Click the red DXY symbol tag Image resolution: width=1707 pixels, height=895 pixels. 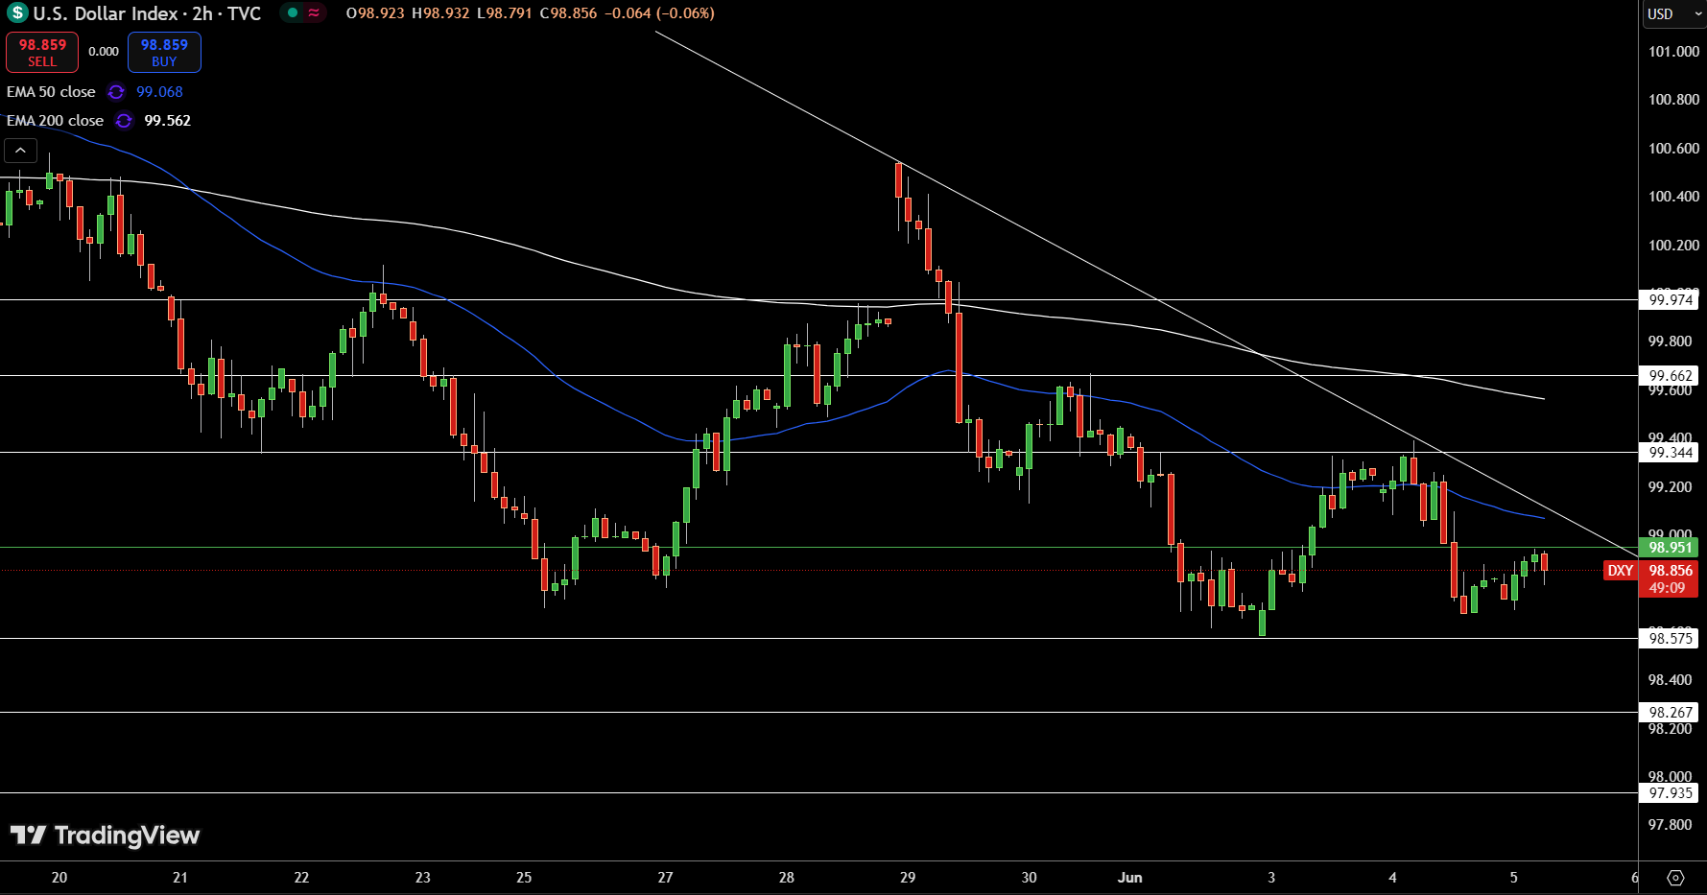point(1621,571)
